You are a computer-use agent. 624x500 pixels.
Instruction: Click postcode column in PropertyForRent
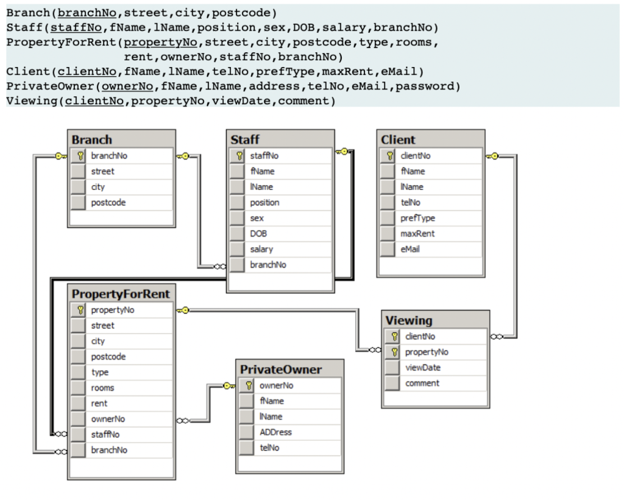point(121,357)
